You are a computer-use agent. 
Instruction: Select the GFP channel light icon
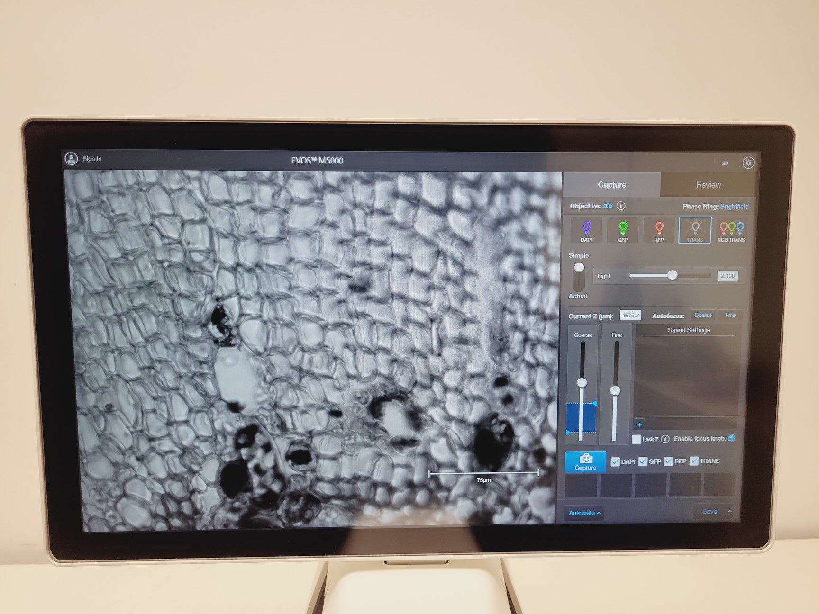coord(622,230)
